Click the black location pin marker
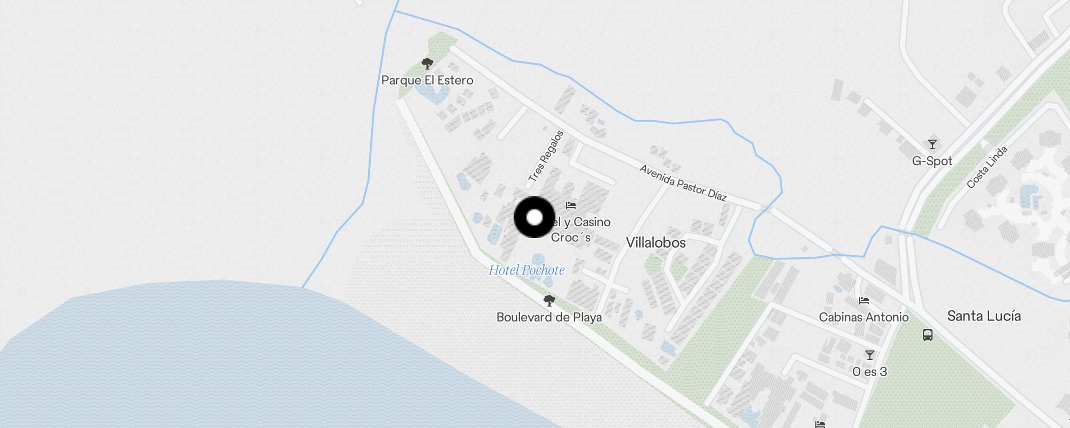 534,217
